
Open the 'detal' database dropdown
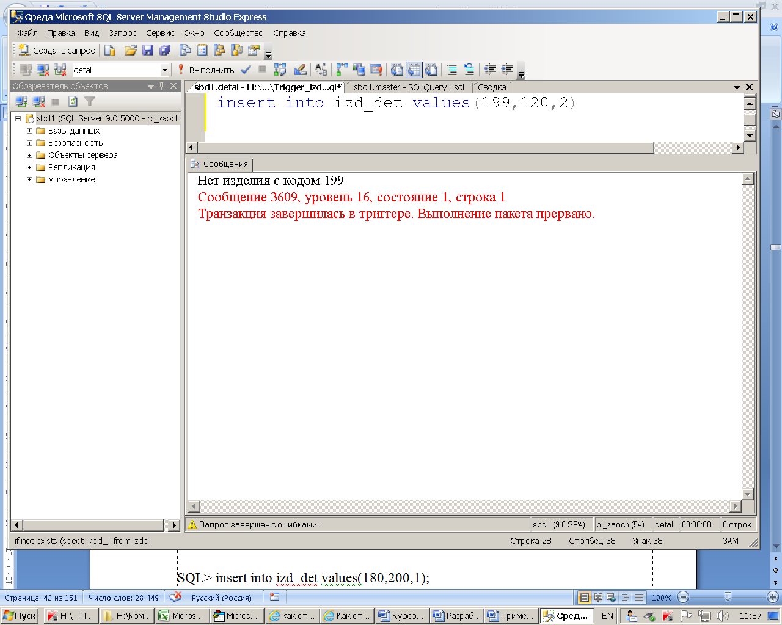click(x=164, y=70)
